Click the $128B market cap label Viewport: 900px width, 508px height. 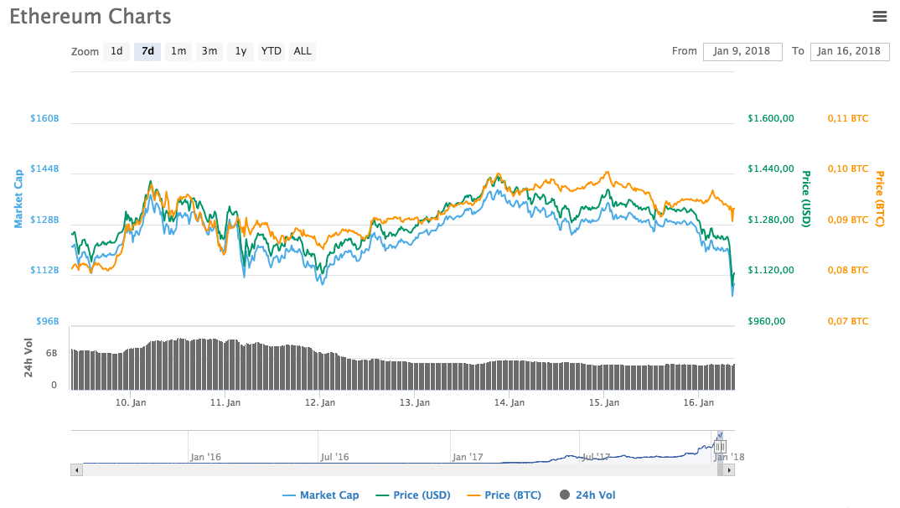pyautogui.click(x=44, y=220)
